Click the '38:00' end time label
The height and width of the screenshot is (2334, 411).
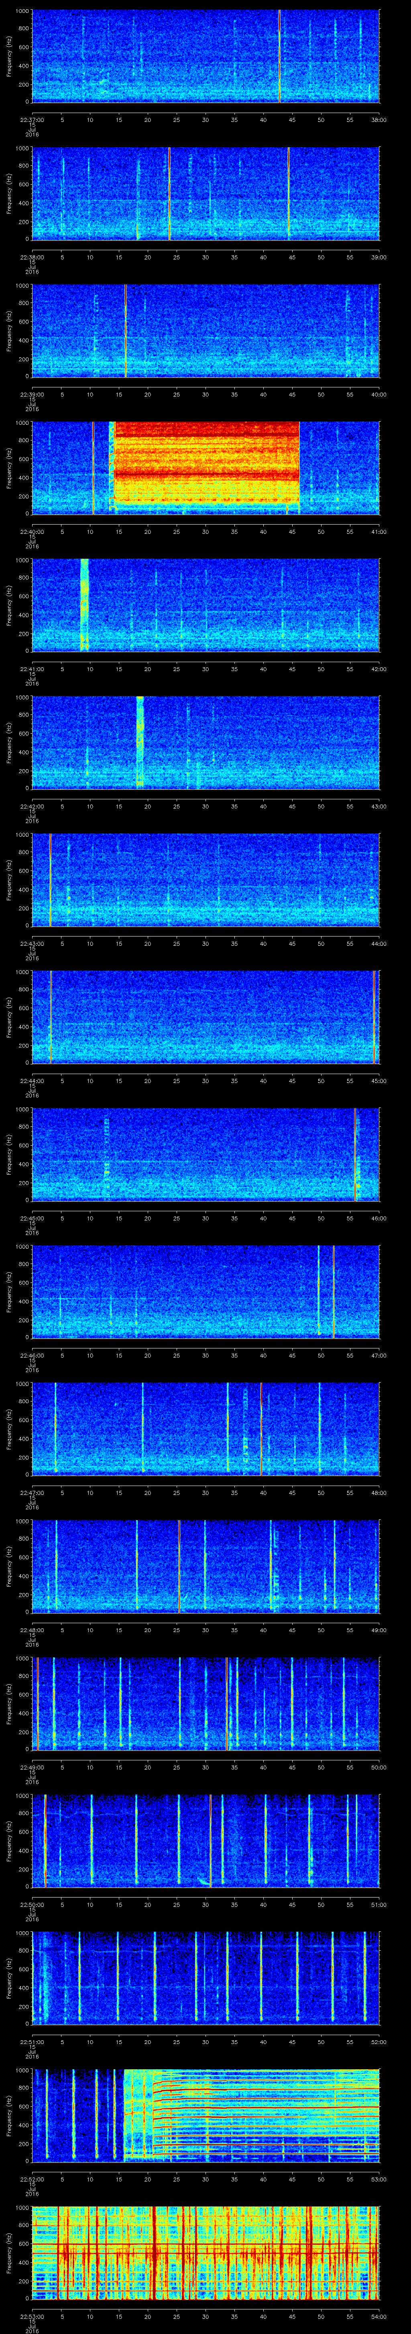coord(378,119)
